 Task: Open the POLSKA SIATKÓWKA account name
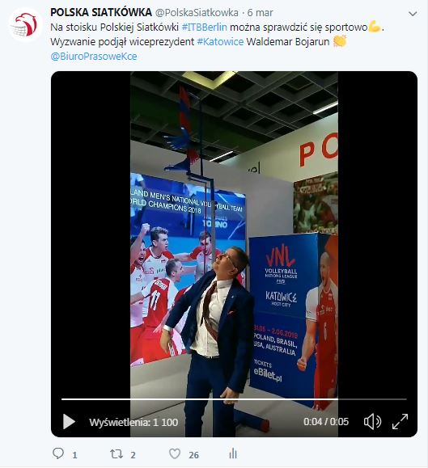tap(101, 13)
